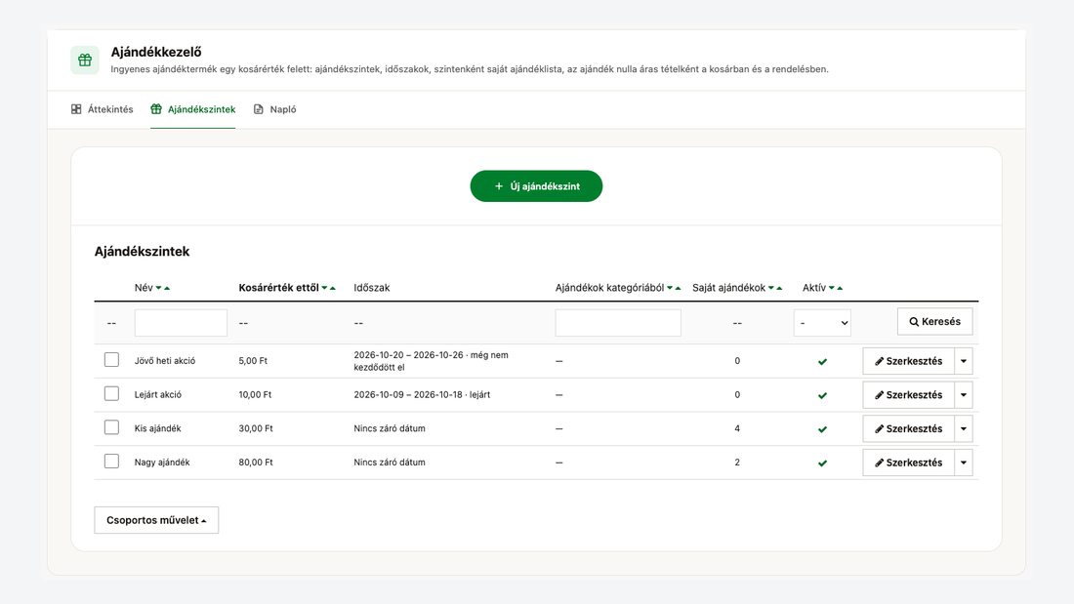
Task: Click the 5,00 Ft basket value
Action: [x=254, y=361]
